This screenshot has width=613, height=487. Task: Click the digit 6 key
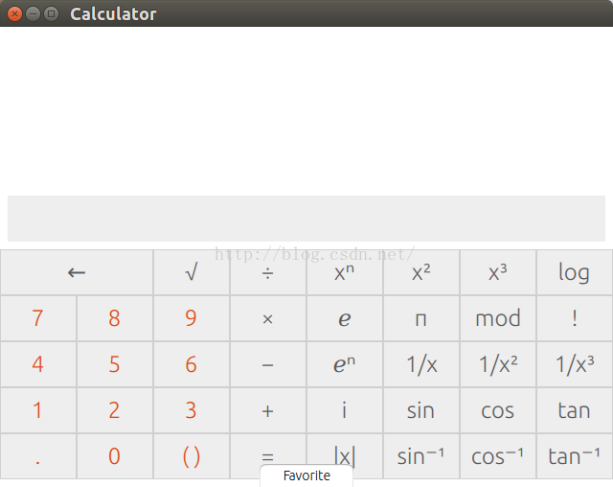click(x=192, y=364)
